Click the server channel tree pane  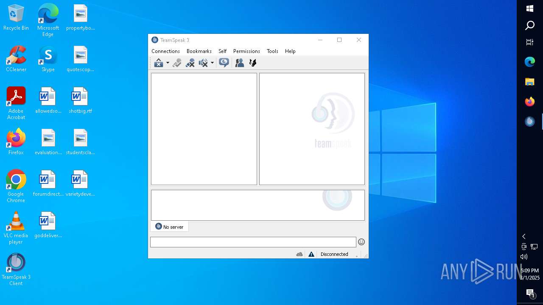[x=204, y=129]
